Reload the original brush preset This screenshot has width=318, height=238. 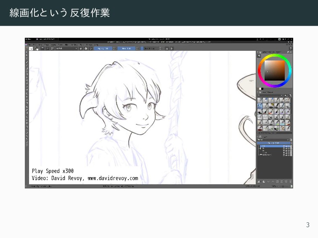point(91,49)
